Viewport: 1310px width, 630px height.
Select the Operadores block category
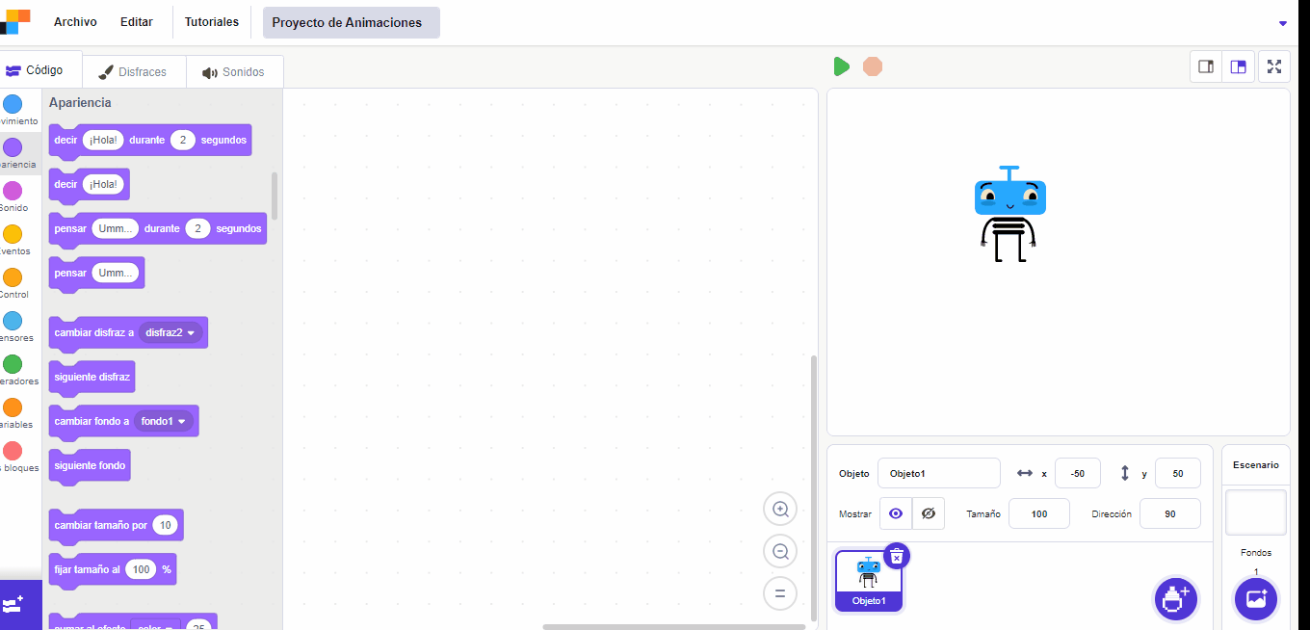18,371
